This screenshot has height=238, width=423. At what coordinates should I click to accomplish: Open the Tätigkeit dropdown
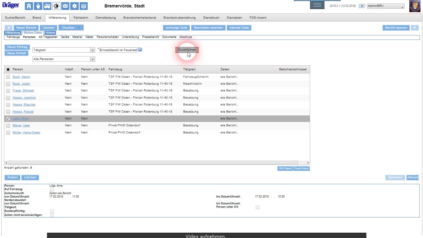click(x=64, y=50)
